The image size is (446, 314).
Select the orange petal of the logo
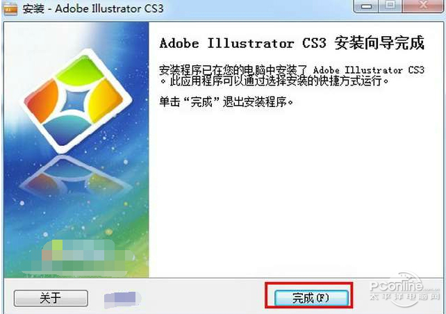(43, 101)
